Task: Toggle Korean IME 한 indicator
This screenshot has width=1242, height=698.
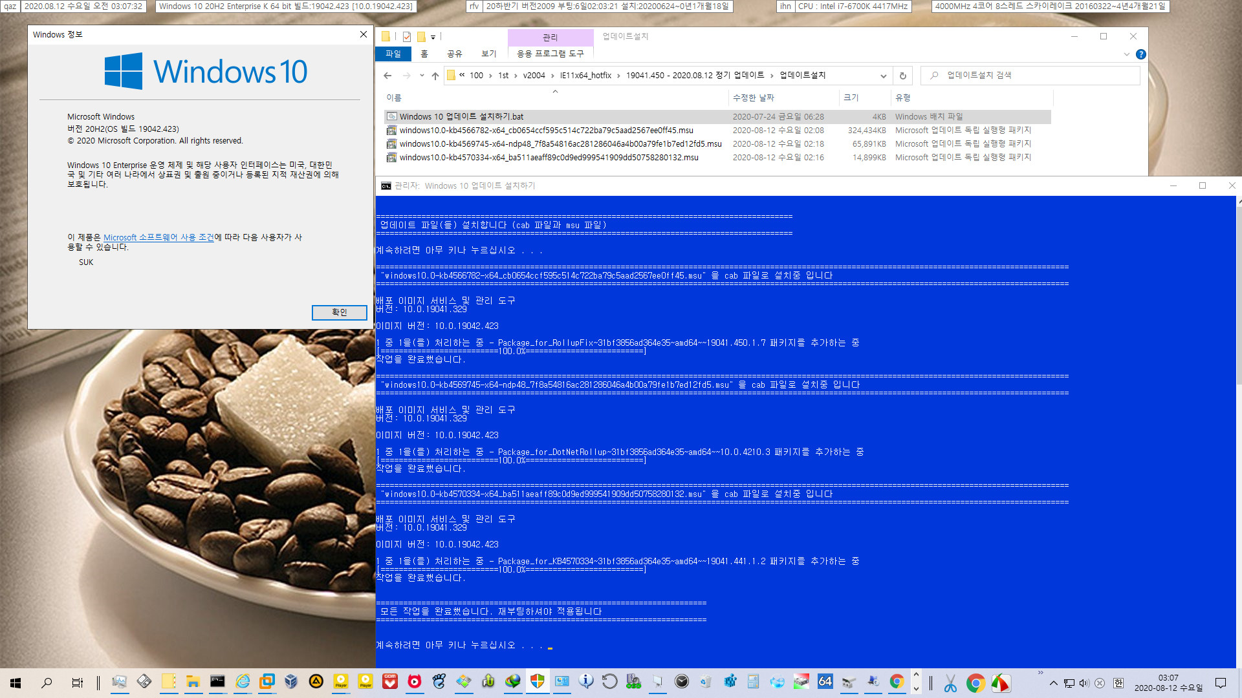Action: point(1118,683)
